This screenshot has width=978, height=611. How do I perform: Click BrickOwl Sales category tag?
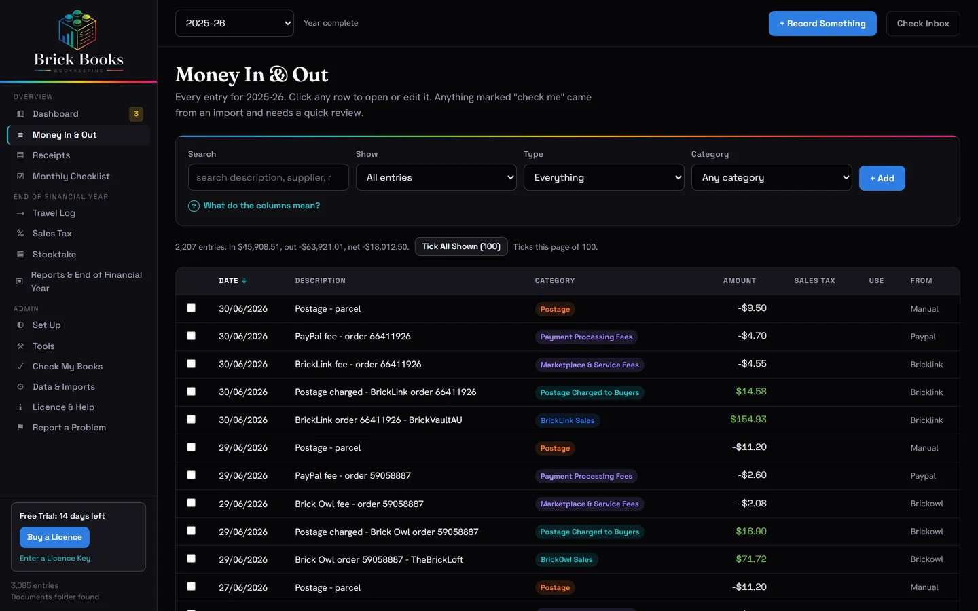coord(566,559)
